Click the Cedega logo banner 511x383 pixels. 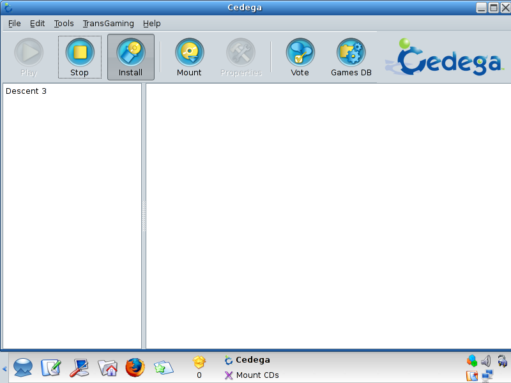click(x=445, y=57)
